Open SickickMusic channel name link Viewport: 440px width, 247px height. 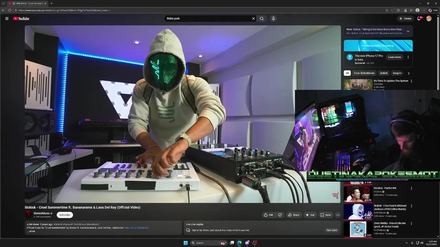[x=42, y=213]
